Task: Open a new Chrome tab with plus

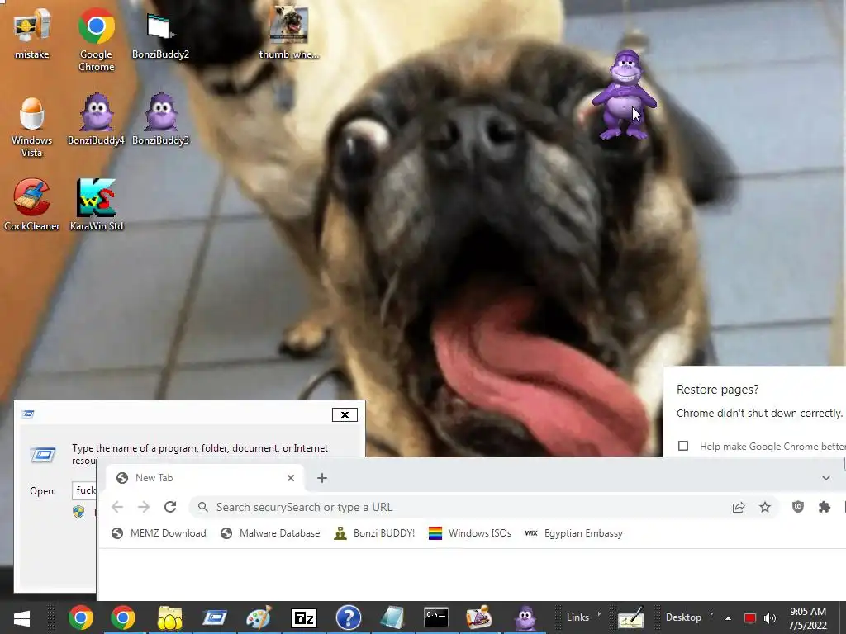Action: 322,478
